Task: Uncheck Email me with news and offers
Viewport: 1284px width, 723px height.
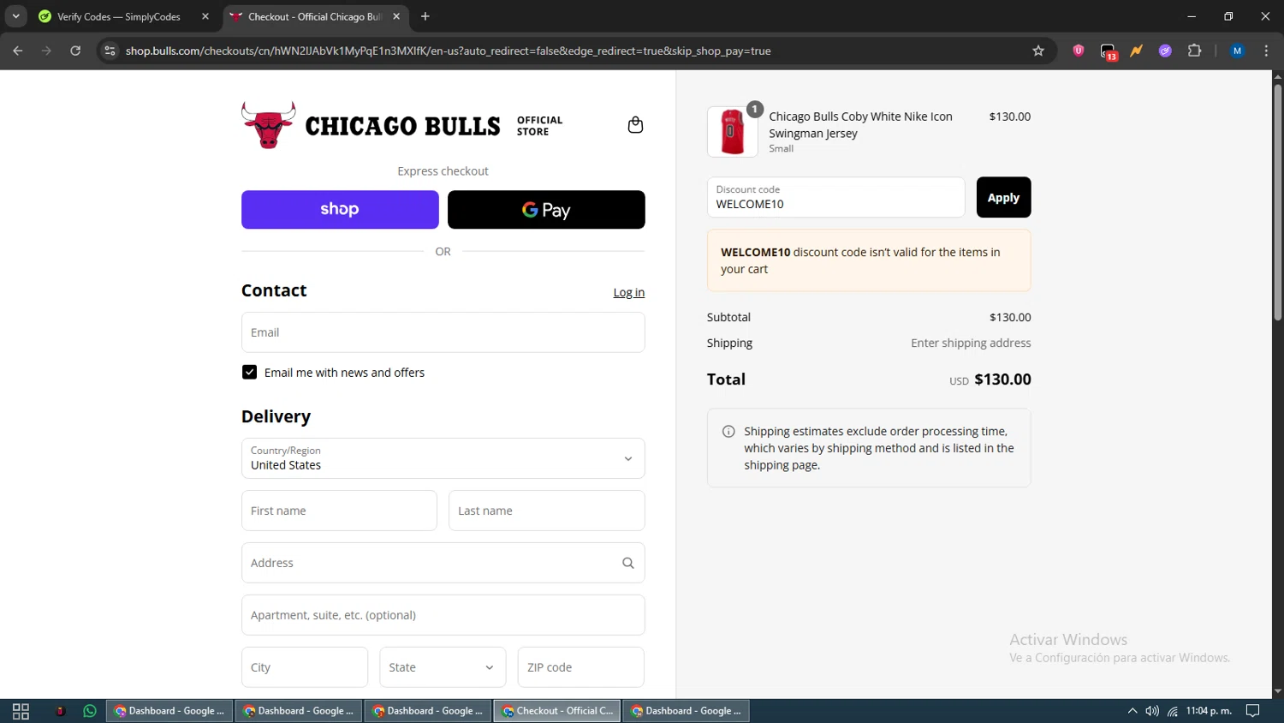Action: pyautogui.click(x=249, y=372)
